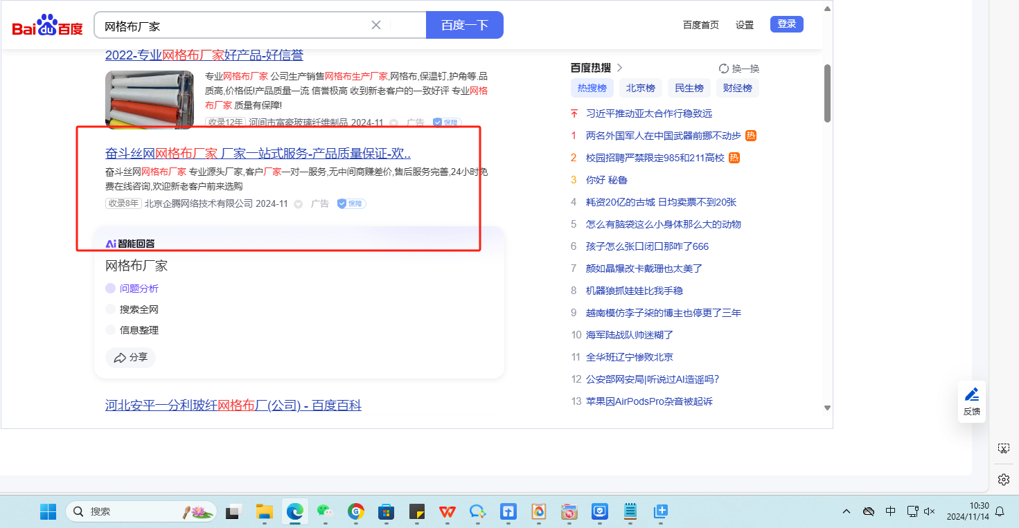
Task: Open the 奋斗丝网网格布厂家 result link
Action: (258, 153)
